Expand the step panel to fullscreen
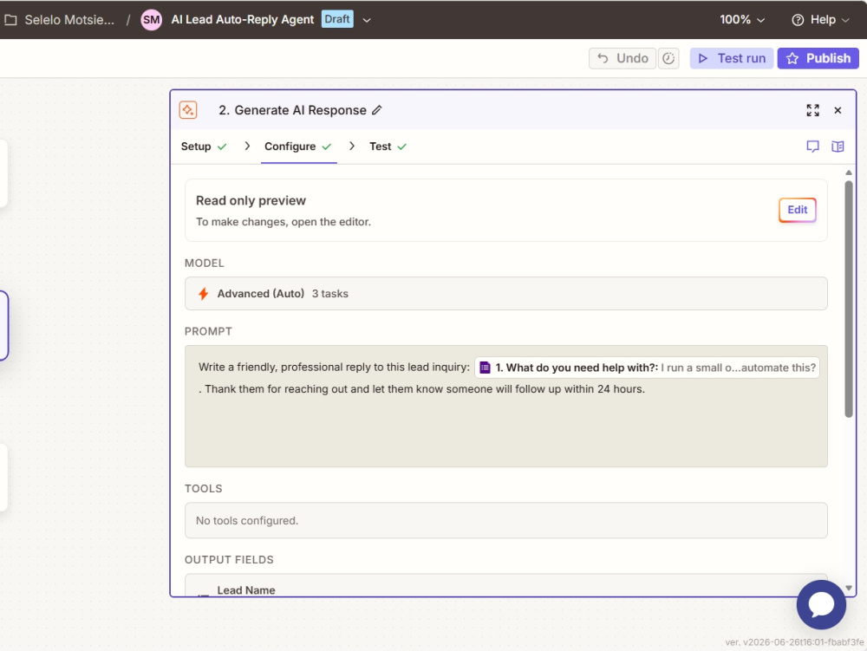The width and height of the screenshot is (867, 651). pyautogui.click(x=812, y=110)
